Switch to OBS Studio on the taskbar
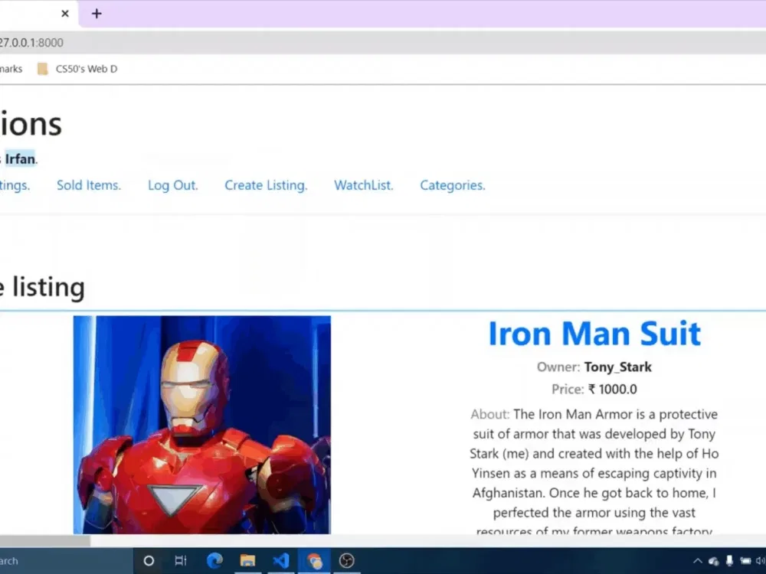This screenshot has width=766, height=574. tap(347, 561)
